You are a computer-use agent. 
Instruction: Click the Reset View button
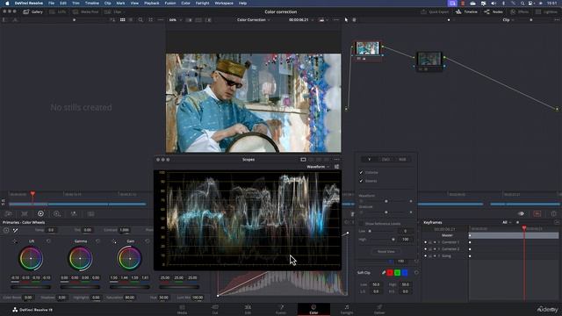click(x=386, y=252)
